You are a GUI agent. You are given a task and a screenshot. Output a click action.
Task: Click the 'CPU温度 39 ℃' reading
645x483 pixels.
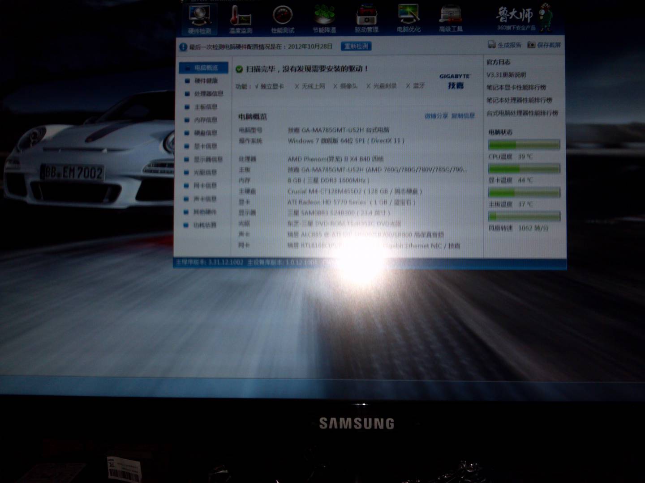click(x=511, y=157)
